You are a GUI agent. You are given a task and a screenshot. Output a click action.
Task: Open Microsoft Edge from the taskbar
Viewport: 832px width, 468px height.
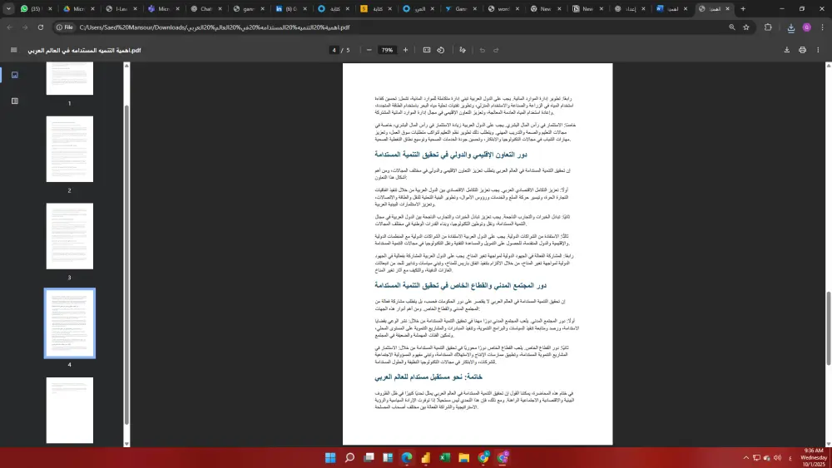(407, 457)
